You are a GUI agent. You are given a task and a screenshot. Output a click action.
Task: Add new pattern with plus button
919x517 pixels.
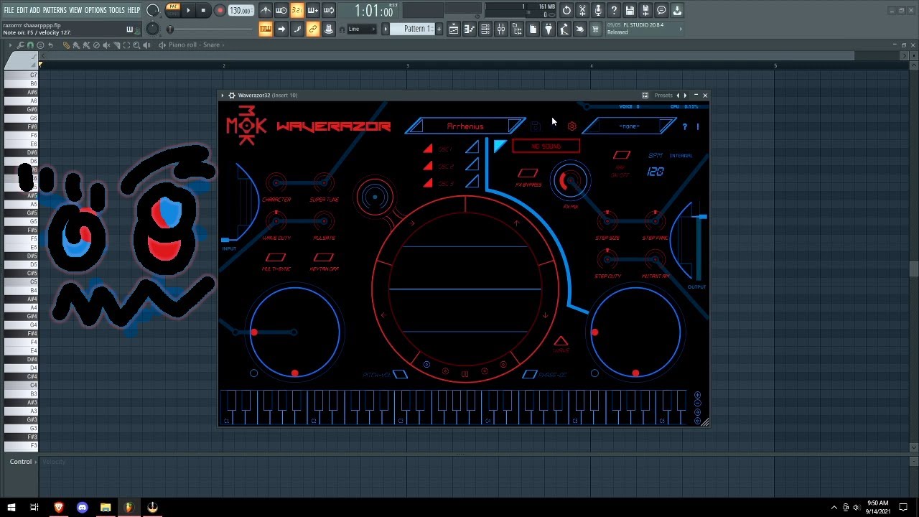click(439, 29)
